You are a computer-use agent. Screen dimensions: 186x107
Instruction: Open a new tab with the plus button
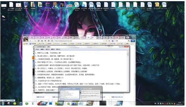pyautogui.click(x=127, y=38)
